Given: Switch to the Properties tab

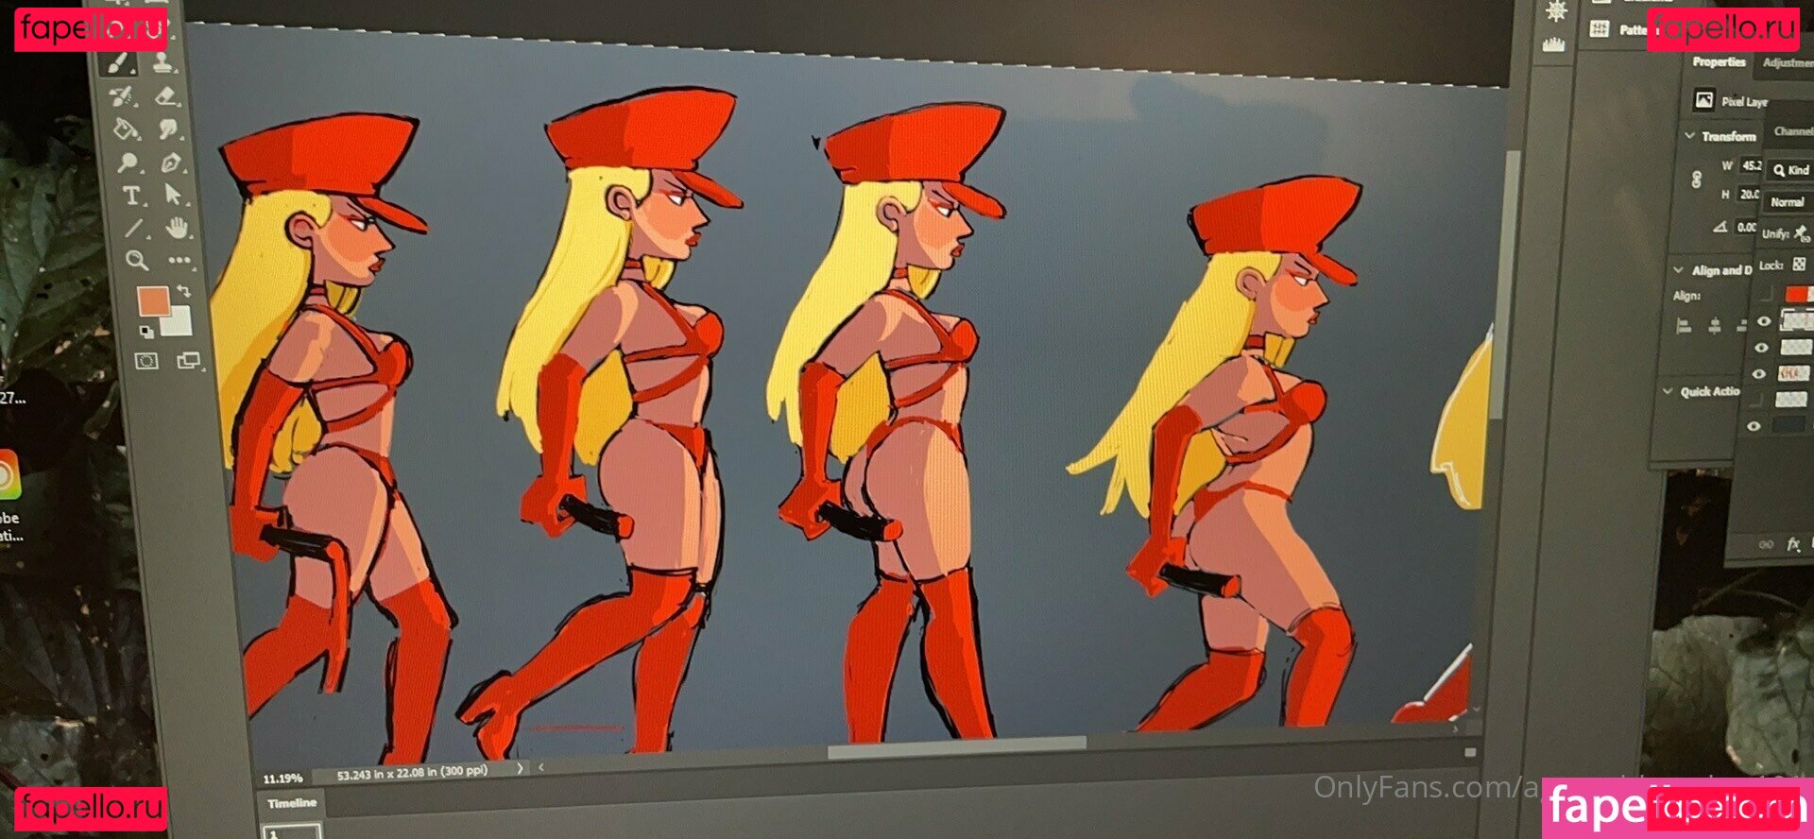Looking at the screenshot, I should point(1719,61).
